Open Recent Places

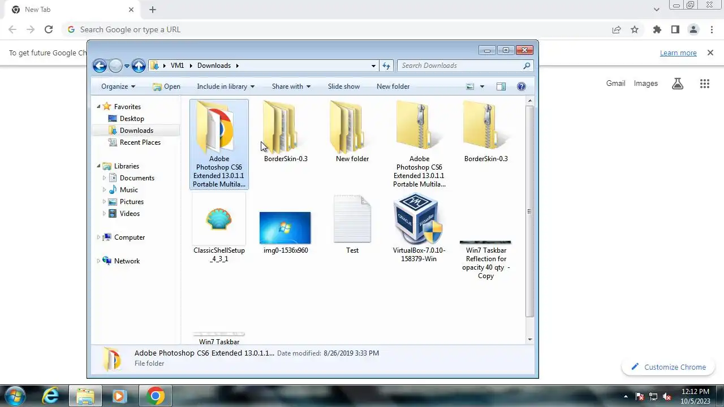(x=140, y=142)
